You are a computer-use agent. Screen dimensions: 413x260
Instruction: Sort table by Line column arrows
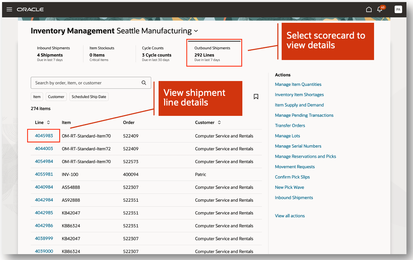pos(49,122)
